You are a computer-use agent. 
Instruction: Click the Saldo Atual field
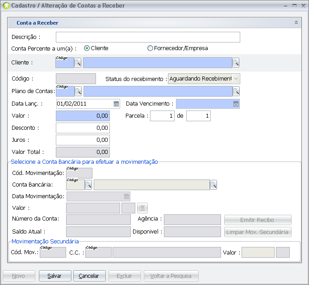(x=98, y=232)
